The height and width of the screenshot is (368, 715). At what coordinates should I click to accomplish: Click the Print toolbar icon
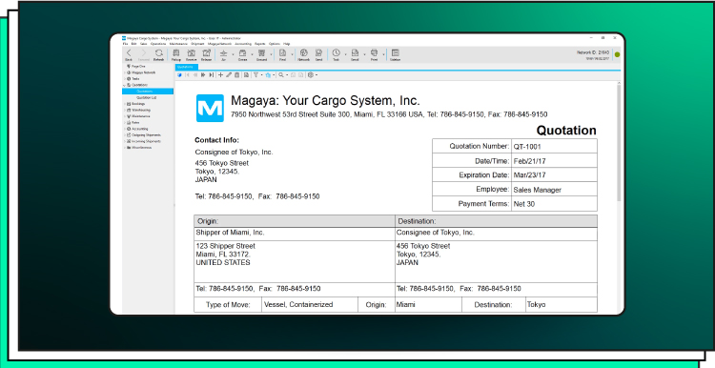tap(374, 52)
